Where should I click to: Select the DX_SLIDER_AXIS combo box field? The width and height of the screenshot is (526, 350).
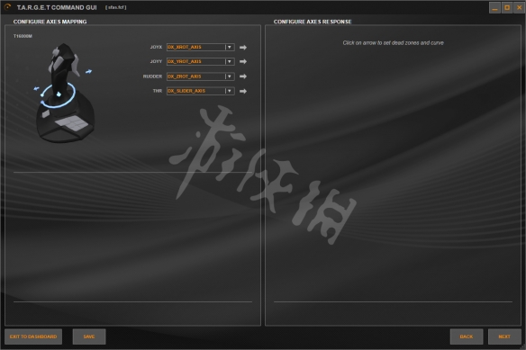coord(200,91)
